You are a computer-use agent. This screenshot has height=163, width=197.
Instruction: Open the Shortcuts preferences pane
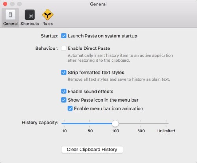pos(30,18)
